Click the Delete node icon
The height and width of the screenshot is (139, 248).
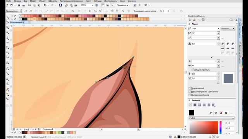pos(31,11)
